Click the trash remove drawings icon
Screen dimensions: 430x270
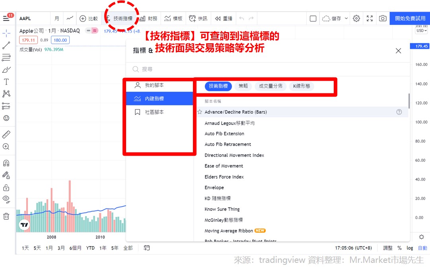[6, 216]
